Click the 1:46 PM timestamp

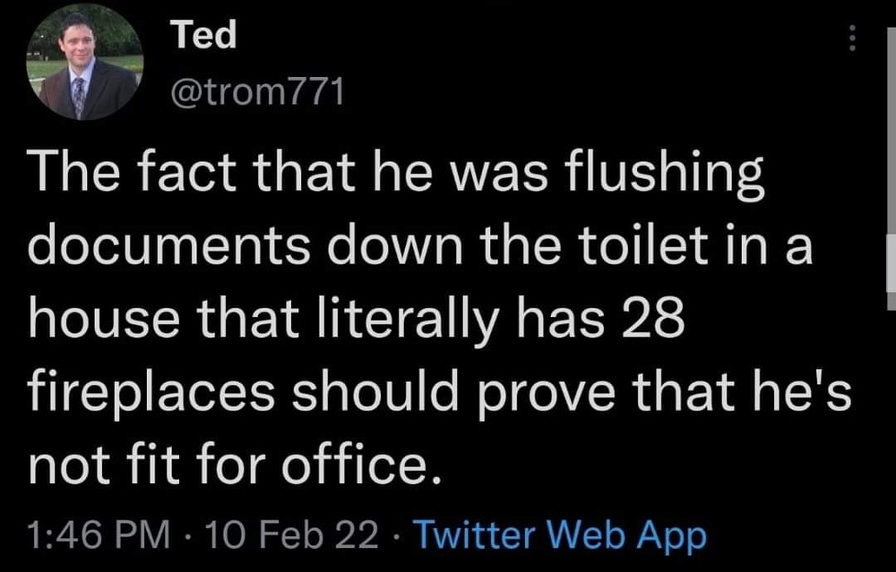click(101, 535)
